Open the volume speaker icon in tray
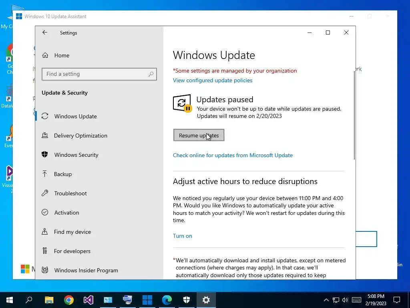The width and height of the screenshot is (410, 308). pyautogui.click(x=345, y=300)
